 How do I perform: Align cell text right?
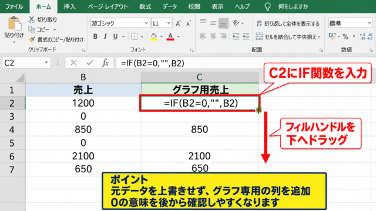point(223,36)
